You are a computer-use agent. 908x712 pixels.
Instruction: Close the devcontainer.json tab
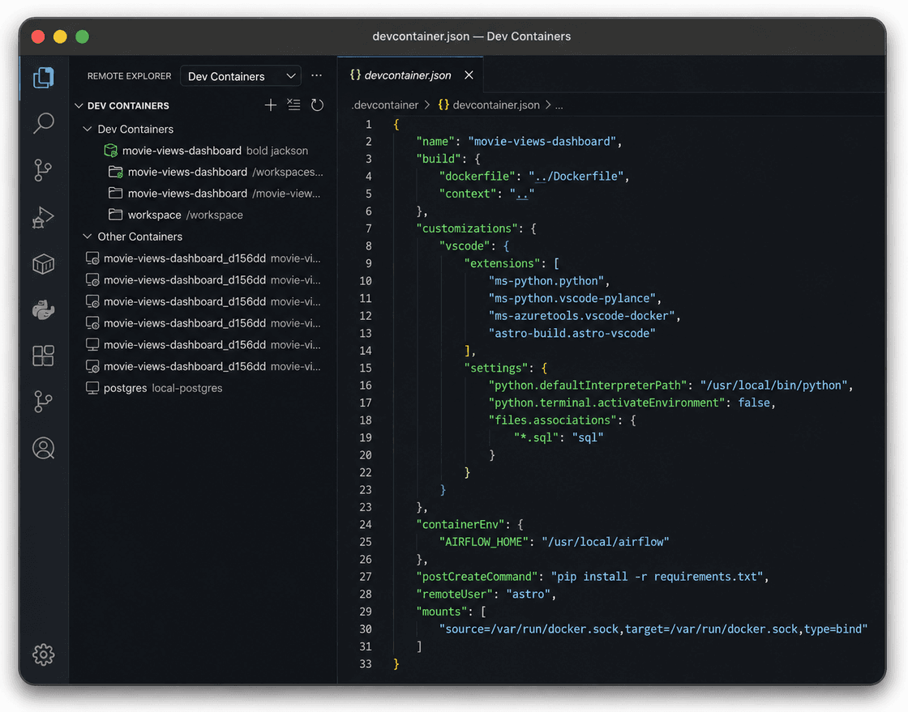point(469,75)
